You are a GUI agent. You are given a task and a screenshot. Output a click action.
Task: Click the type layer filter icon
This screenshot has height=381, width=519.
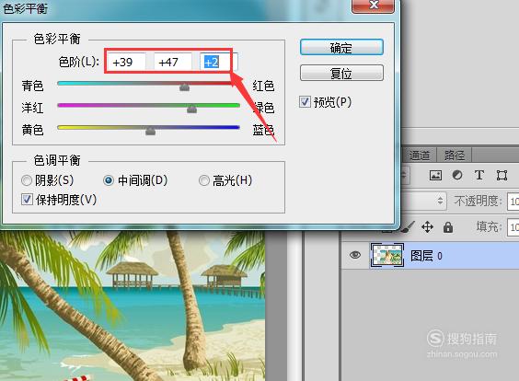479,175
